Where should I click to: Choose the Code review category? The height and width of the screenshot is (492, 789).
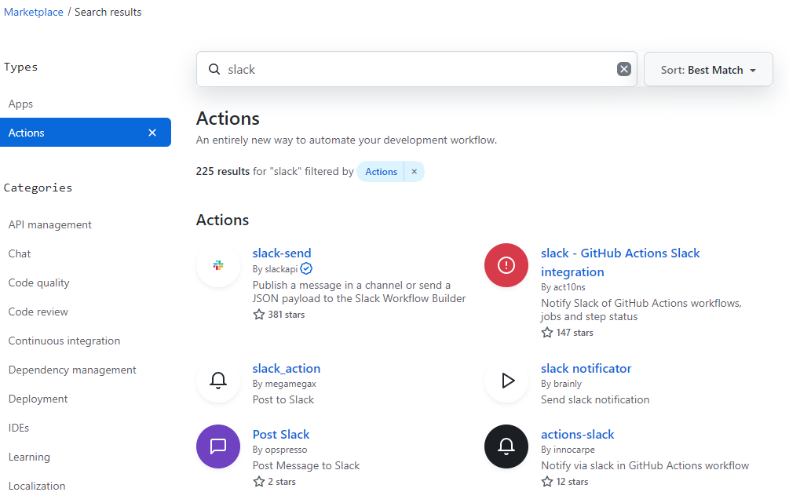point(38,312)
